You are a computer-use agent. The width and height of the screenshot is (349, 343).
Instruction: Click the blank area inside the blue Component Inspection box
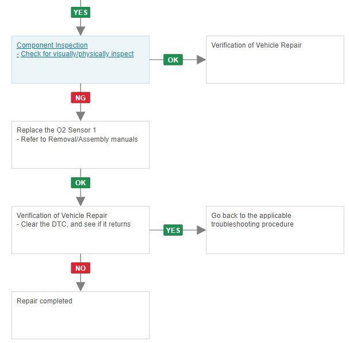80,72
